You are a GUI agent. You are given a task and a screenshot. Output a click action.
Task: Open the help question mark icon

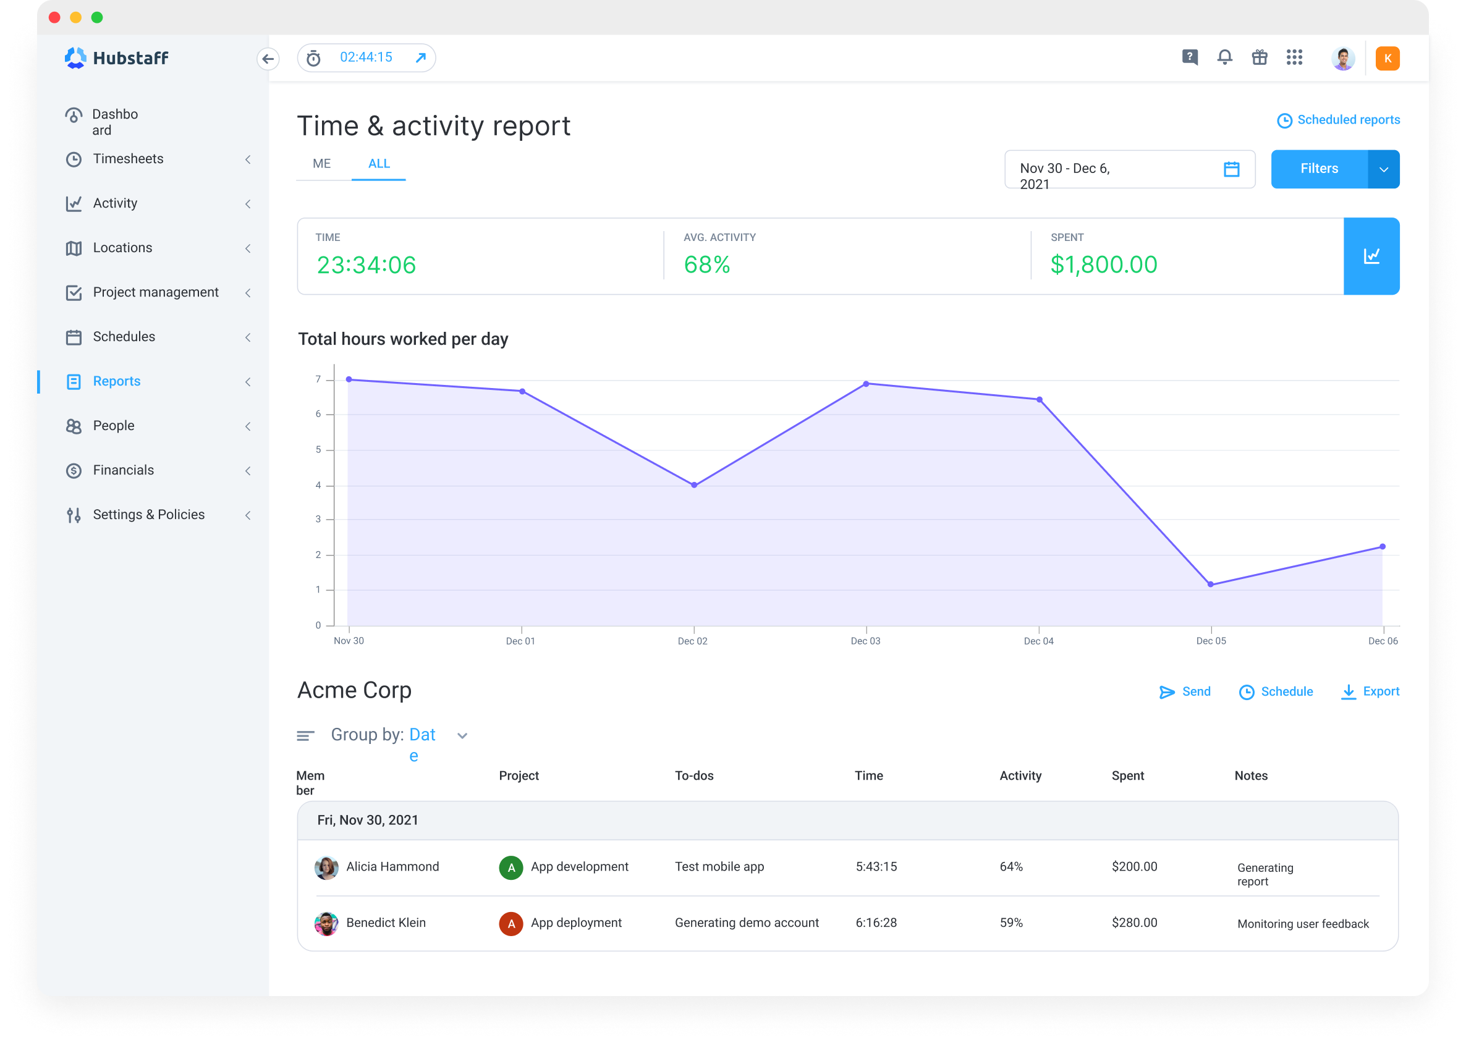coord(1190,57)
